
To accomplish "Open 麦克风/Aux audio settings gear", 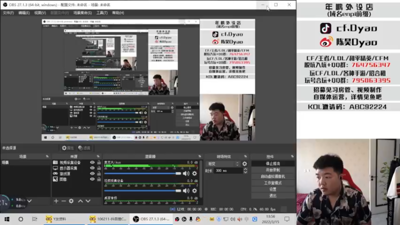I will pos(194,173).
